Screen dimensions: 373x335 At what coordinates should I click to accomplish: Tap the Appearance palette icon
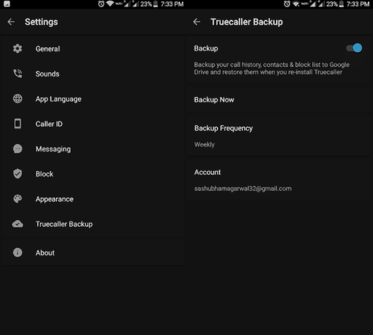17,199
